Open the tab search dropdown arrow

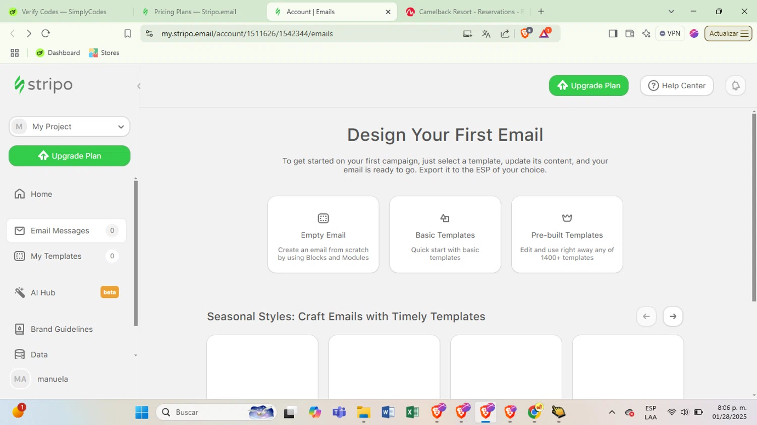point(671,11)
